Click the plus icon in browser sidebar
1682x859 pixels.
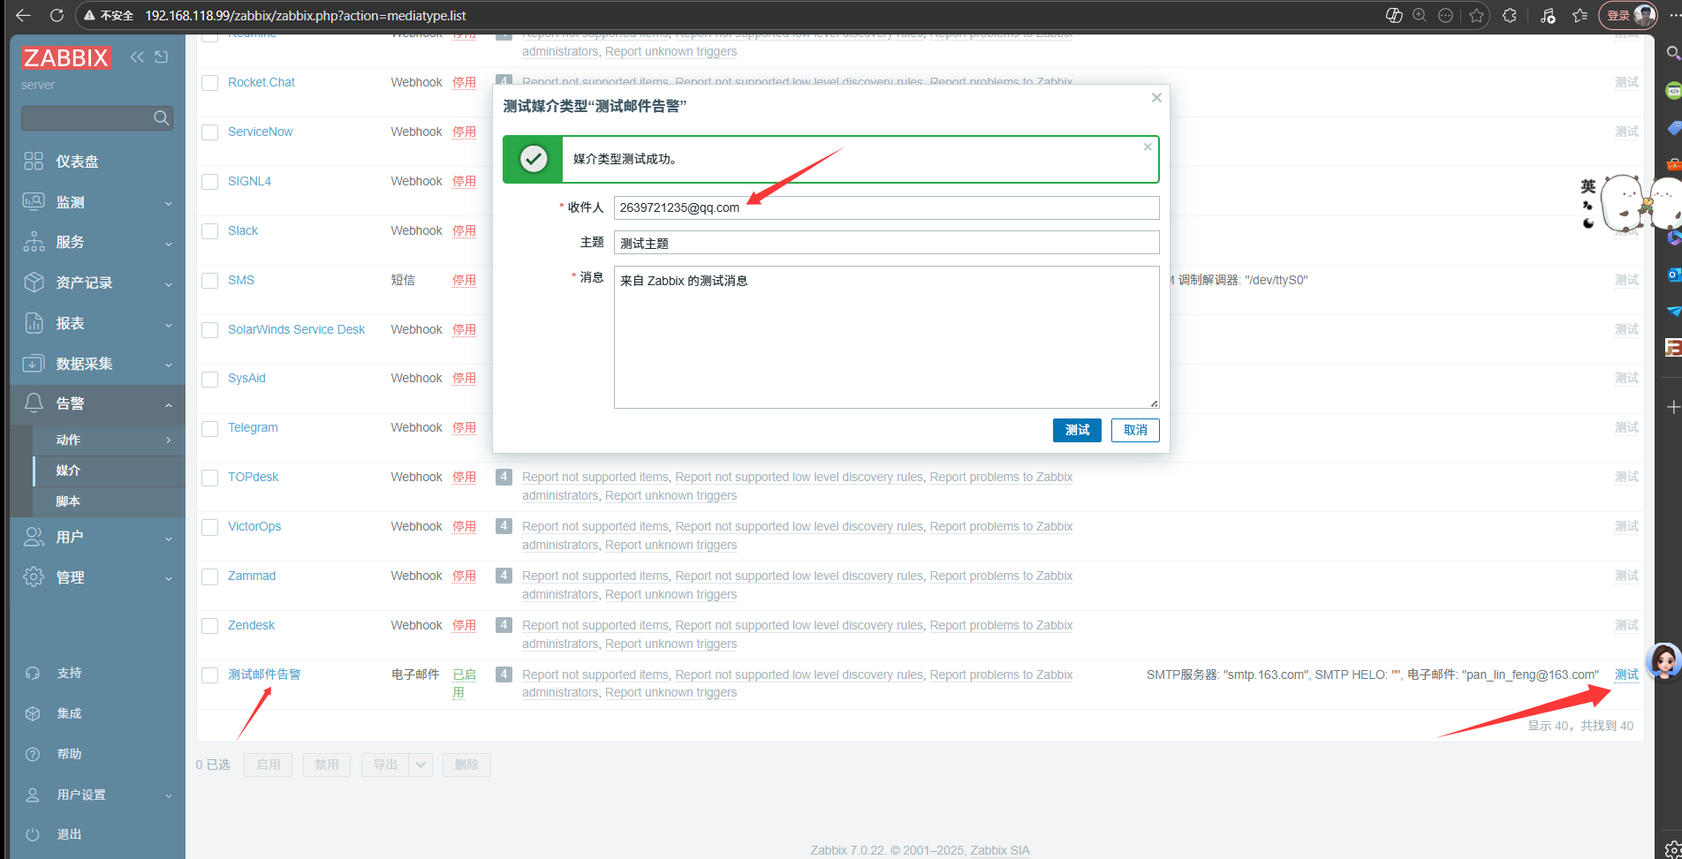tap(1672, 407)
